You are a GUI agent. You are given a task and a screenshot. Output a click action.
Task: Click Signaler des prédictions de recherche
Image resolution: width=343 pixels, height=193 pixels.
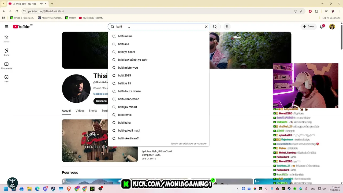click(188, 144)
